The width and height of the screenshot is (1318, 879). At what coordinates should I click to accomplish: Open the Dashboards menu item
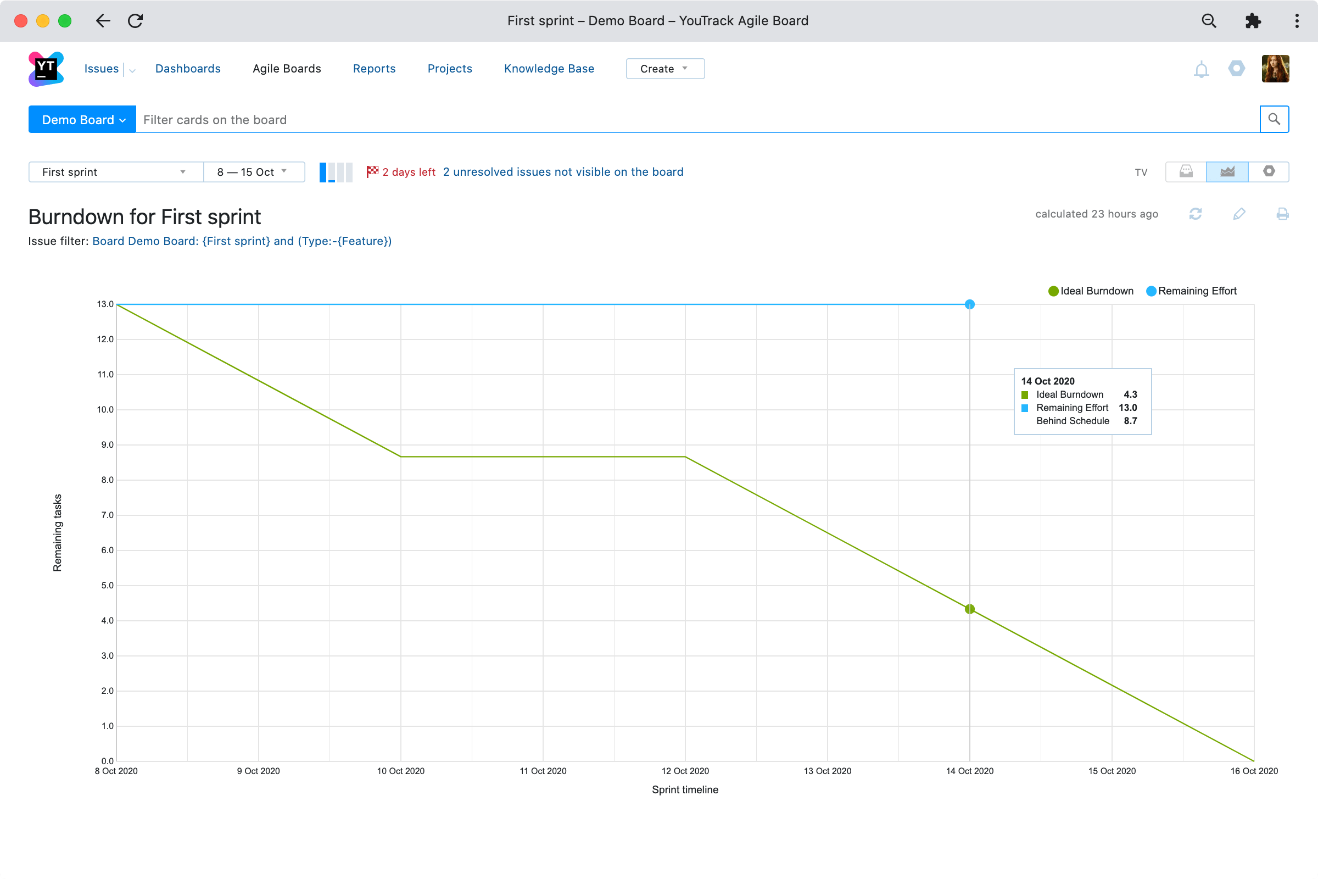tap(188, 68)
